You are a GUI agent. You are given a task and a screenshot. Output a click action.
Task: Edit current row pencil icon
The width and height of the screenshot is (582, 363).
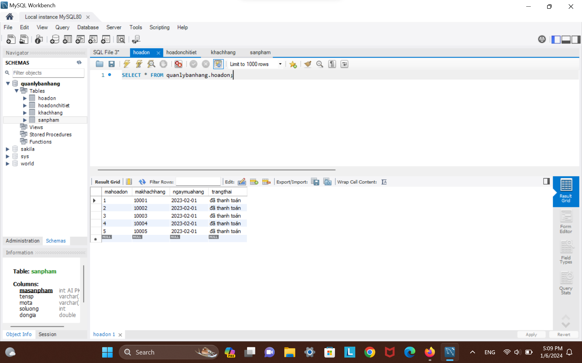242,182
